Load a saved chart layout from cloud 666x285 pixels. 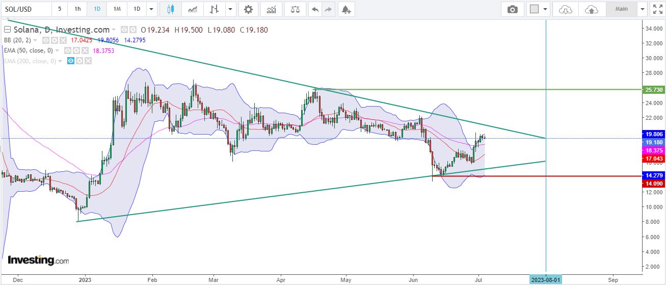coord(566,9)
